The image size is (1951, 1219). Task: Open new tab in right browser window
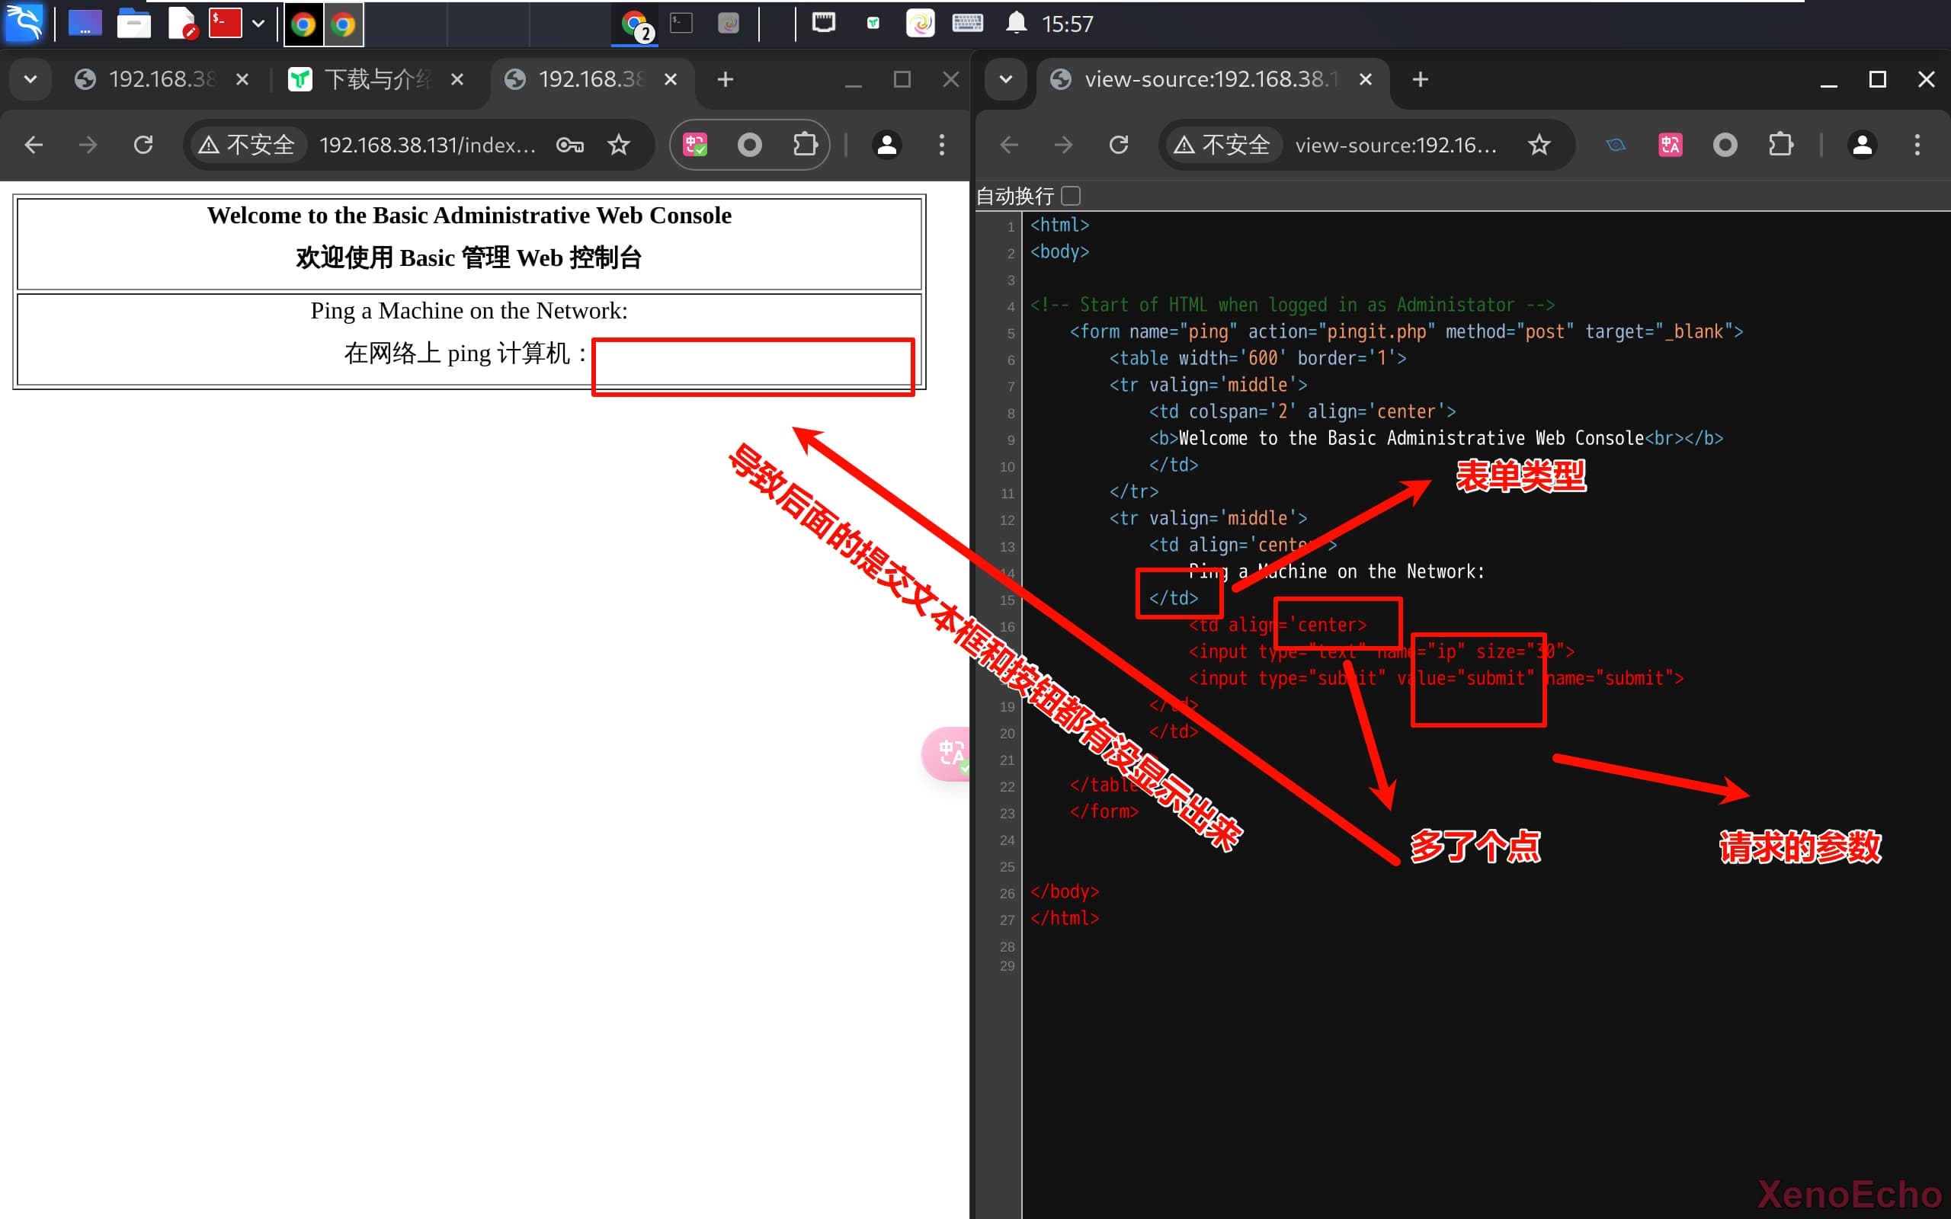tap(1421, 79)
